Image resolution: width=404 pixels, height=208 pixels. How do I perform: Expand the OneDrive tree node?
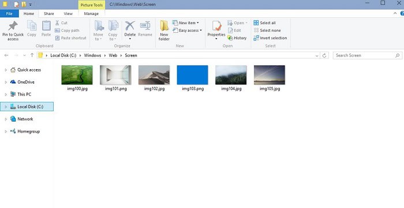[6, 82]
